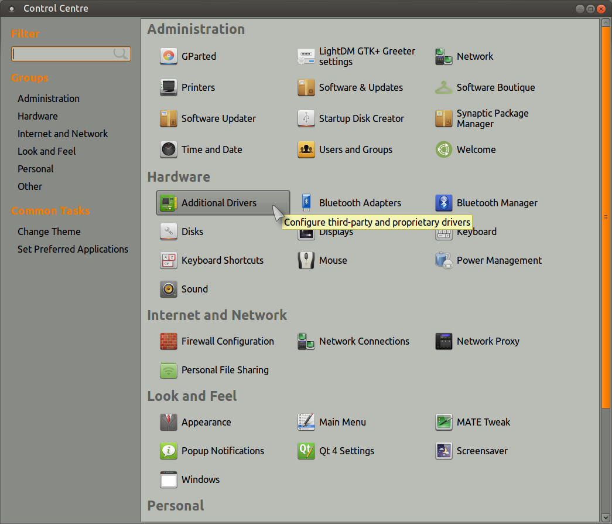Open the Printers icon
This screenshot has width=612, height=524.
[168, 87]
